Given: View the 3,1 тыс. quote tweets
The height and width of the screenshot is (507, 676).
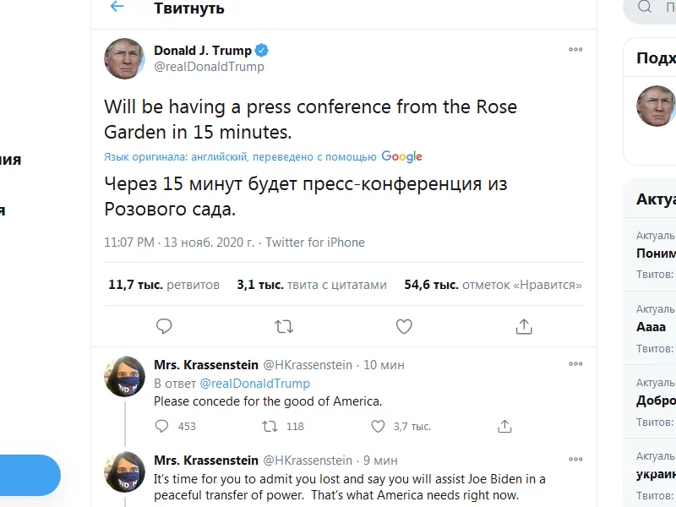Looking at the screenshot, I should click(312, 285).
